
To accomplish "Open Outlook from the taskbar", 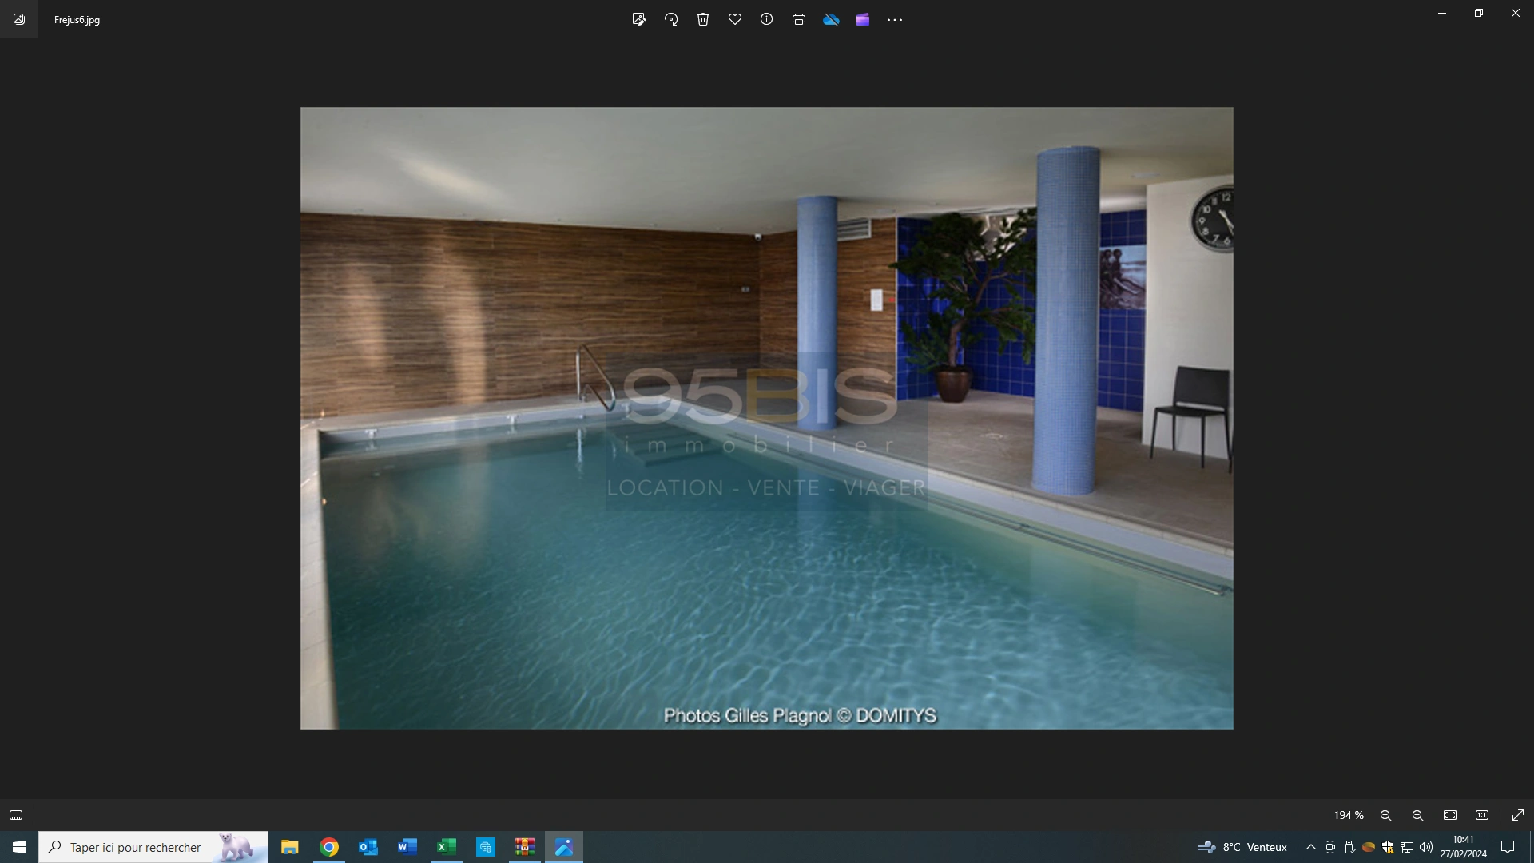I will [368, 847].
